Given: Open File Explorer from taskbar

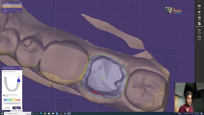Looking at the screenshot, I should (x=45, y=113).
